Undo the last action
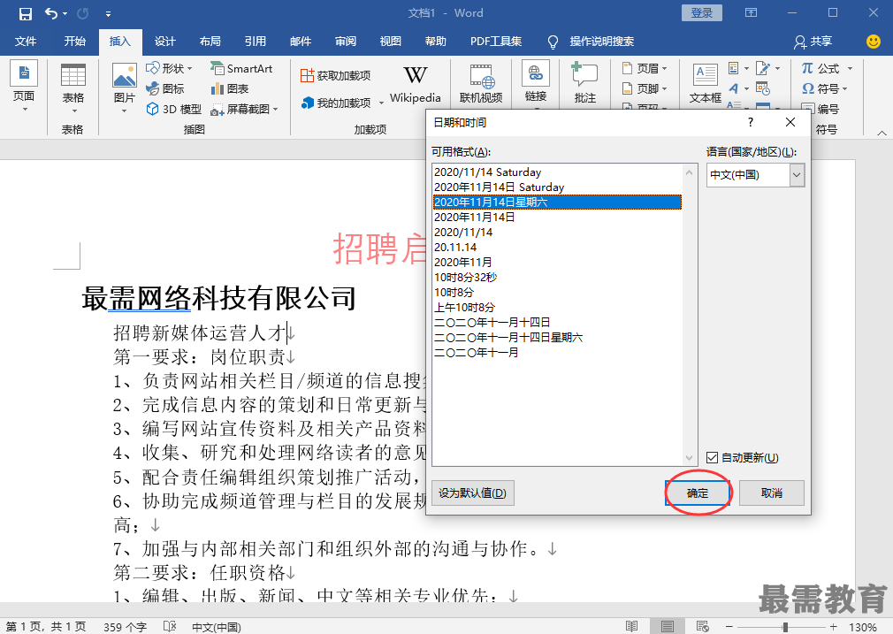 pyautogui.click(x=50, y=13)
